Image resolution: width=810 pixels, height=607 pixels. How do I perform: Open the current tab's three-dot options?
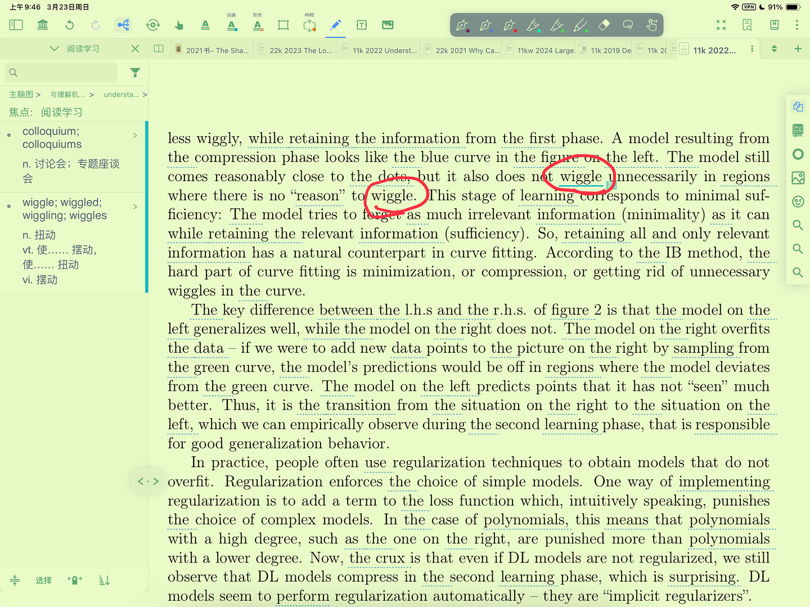tap(752, 50)
